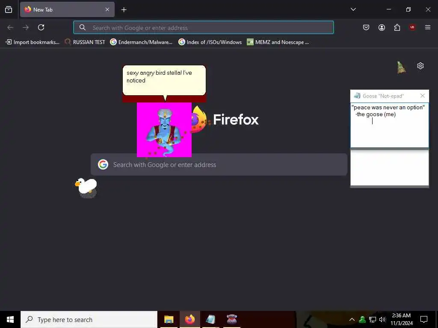Click the Google search box on the new tab page
This screenshot has width=438, height=328.
click(x=219, y=164)
